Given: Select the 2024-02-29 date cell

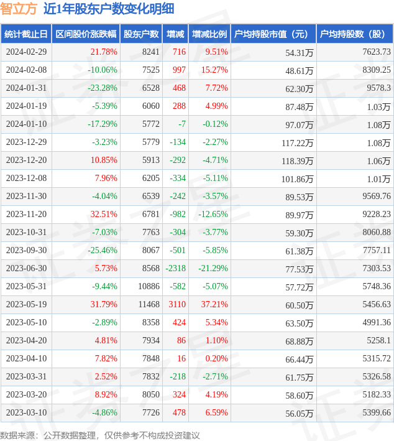Looking at the screenshot, I should pyautogui.click(x=25, y=52).
